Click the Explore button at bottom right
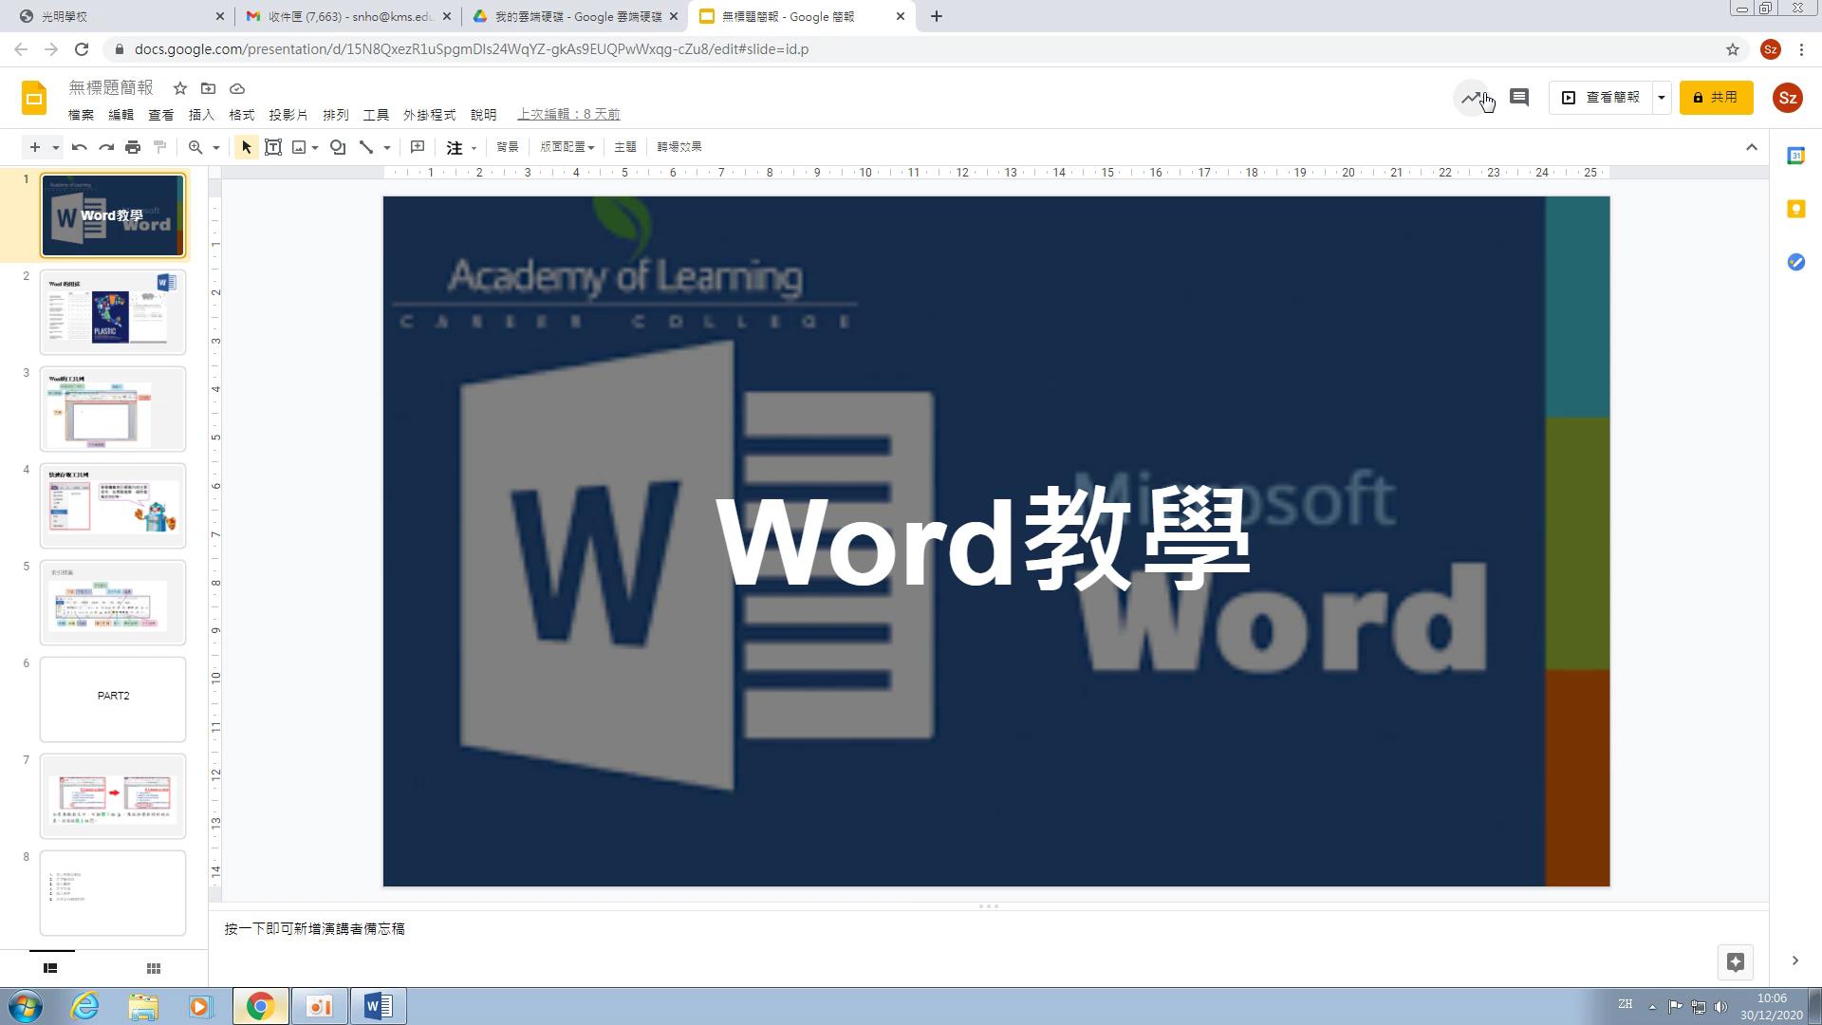 coord(1736,962)
